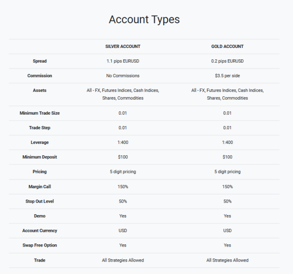The width and height of the screenshot is (293, 274).
Task: Click the Spread row label
Action: (40, 61)
